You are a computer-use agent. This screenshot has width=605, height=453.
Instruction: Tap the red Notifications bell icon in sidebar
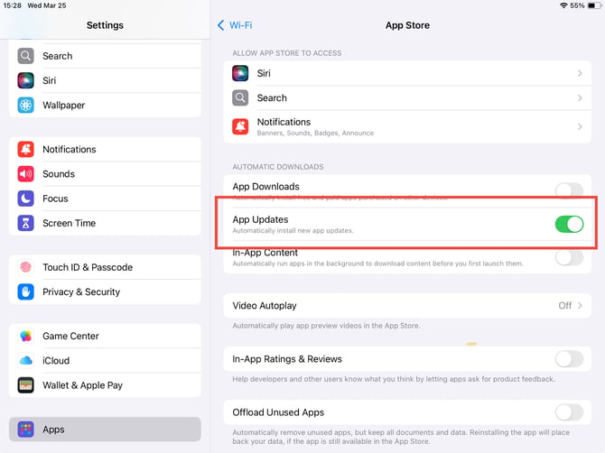(25, 149)
